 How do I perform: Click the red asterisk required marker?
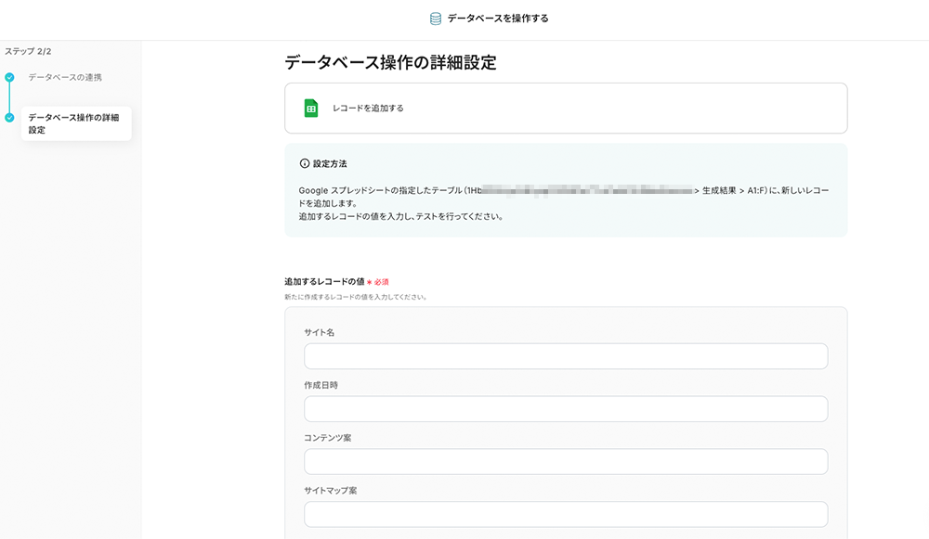pyautogui.click(x=369, y=282)
